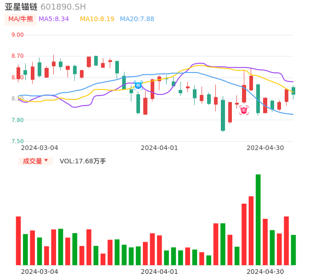Click the tallest green volume bar

coord(258,219)
